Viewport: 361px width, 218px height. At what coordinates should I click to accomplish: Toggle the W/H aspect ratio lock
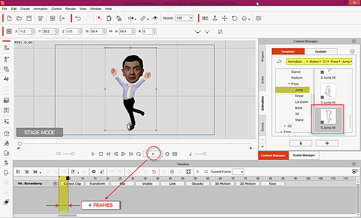[x=111, y=32]
